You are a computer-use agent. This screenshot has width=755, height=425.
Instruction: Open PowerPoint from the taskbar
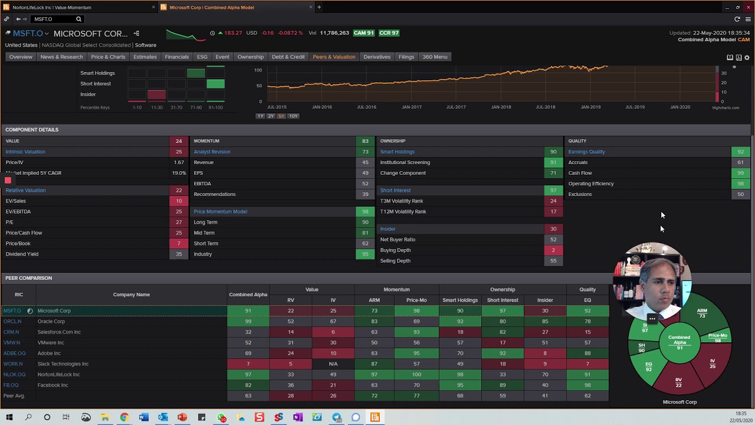pyautogui.click(x=182, y=417)
